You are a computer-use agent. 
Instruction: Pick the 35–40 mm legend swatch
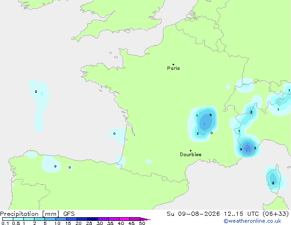(x=113, y=219)
